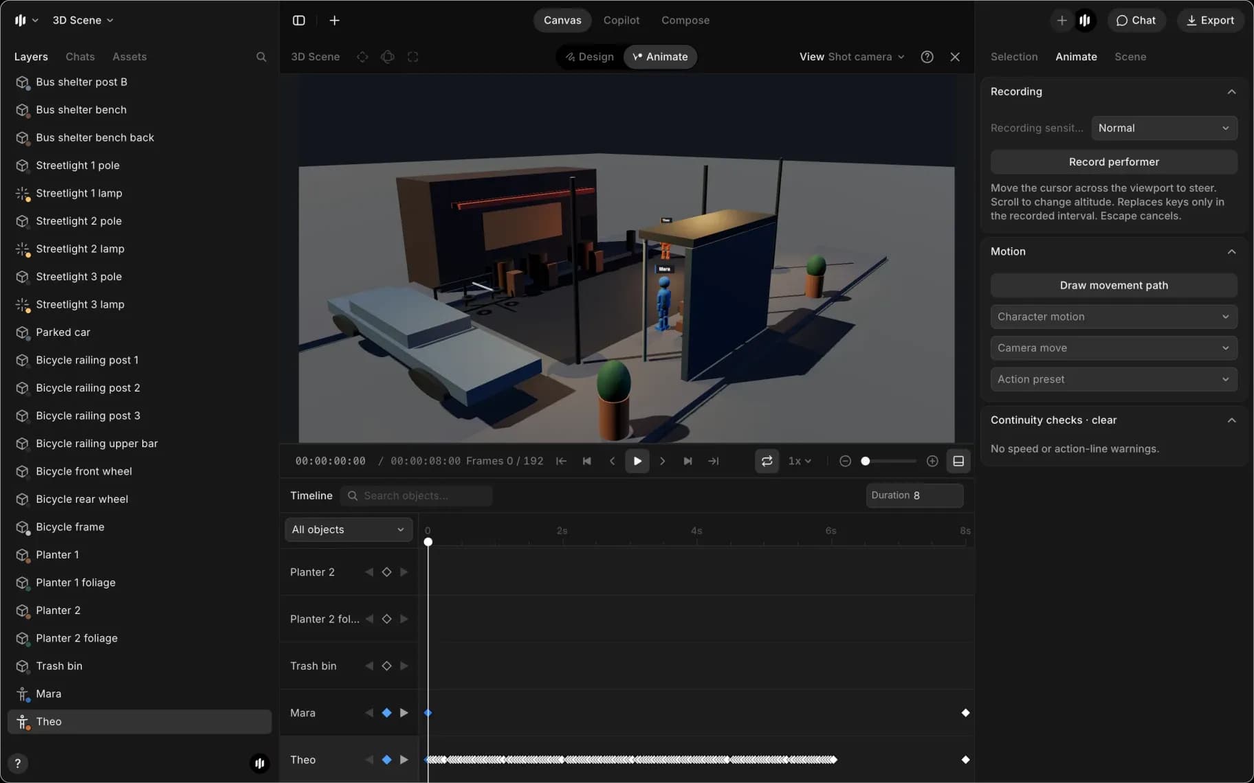Click Record performer button
Screen dimensions: 1254x783
point(1114,162)
